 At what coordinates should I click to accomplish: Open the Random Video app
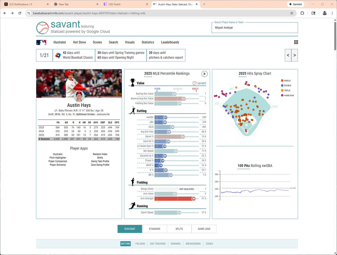coord(100,154)
